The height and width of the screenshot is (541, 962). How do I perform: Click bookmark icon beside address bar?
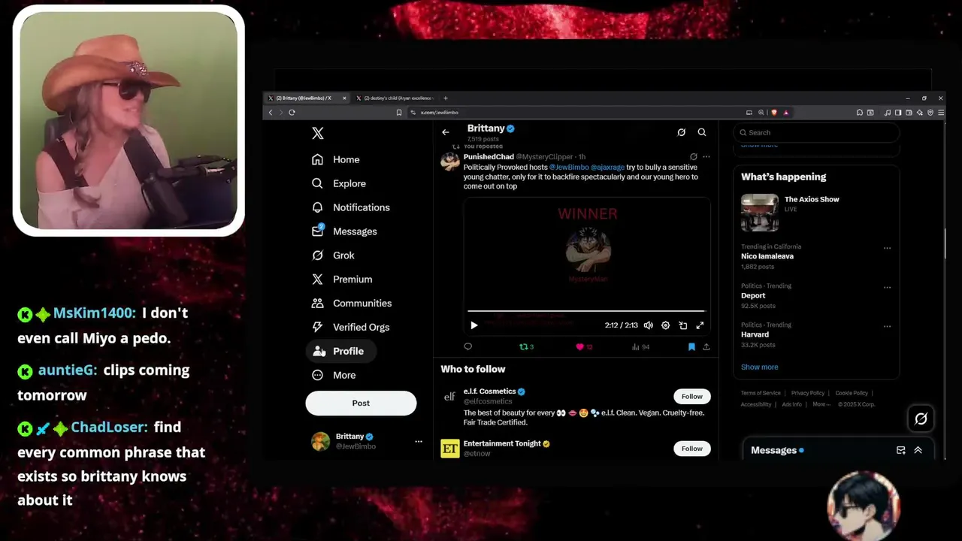pyautogui.click(x=399, y=112)
